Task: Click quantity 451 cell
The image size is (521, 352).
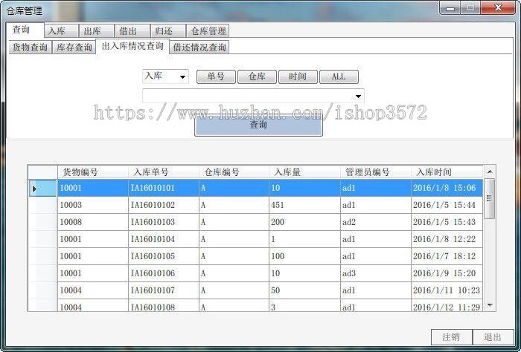Action: pos(304,205)
